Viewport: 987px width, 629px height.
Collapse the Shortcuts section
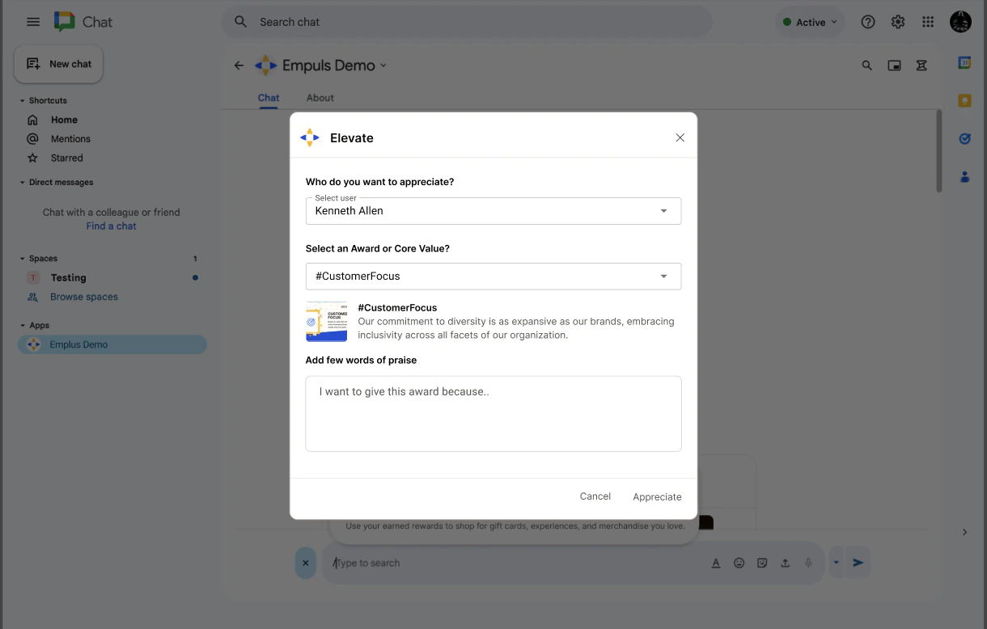(23, 101)
